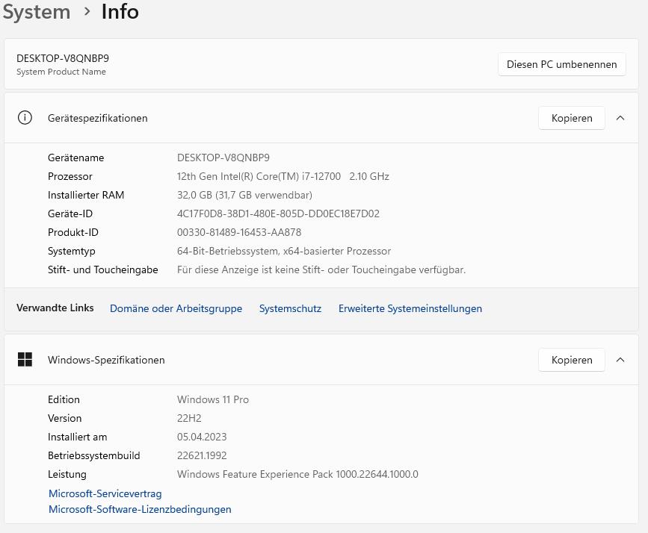Click the Leistung label
Screen dimensions: 648x533
pyautogui.click(x=67, y=474)
